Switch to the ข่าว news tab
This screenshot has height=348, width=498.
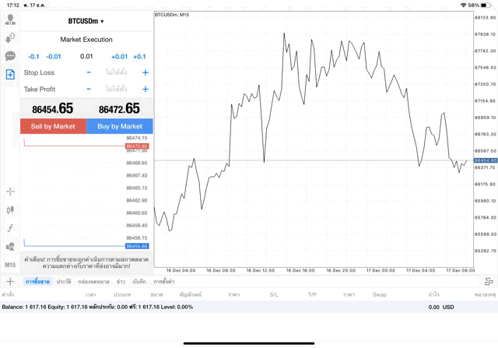pos(121,281)
